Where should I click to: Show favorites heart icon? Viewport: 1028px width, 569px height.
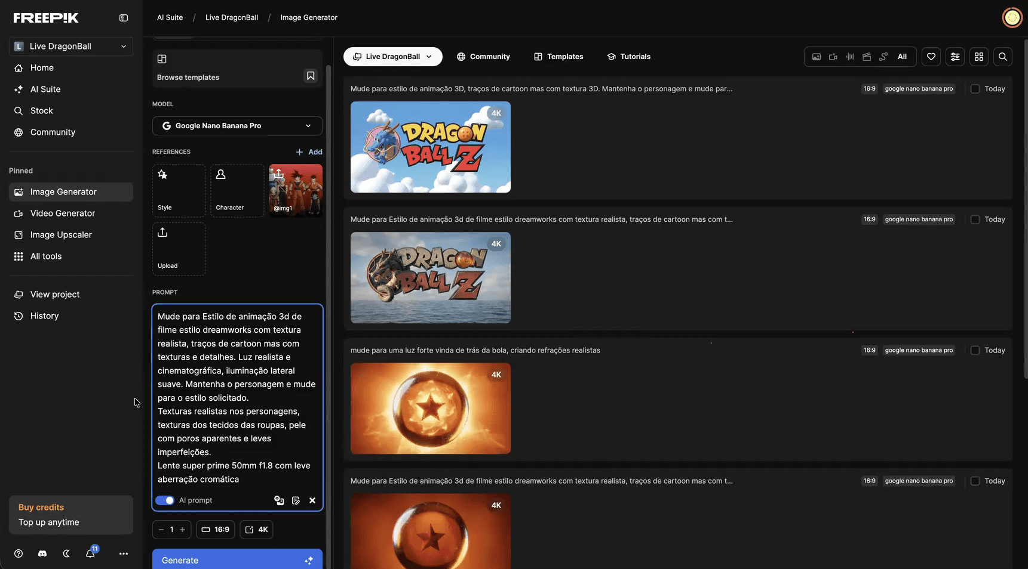tap(931, 57)
